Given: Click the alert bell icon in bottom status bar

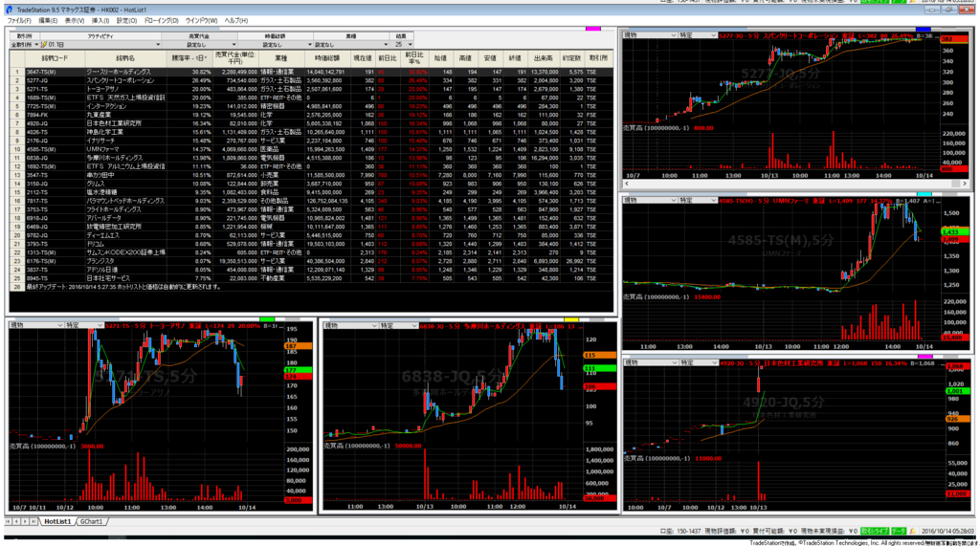Looking at the screenshot, I should click(x=913, y=531).
